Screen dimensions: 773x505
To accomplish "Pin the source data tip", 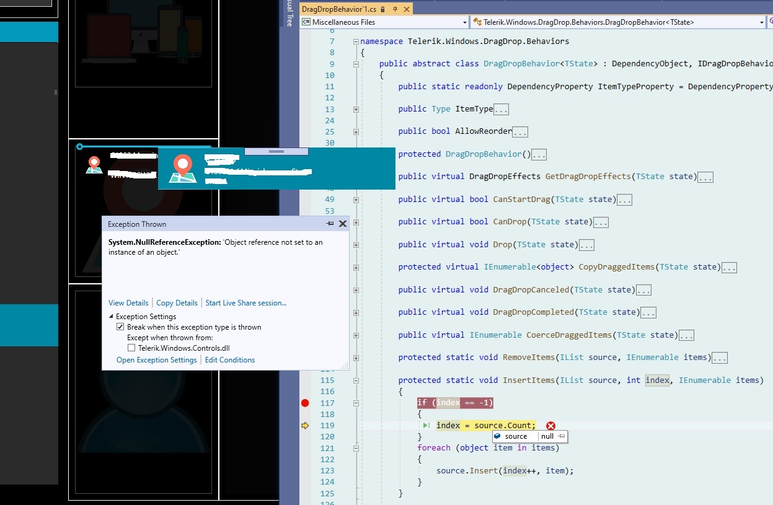I will coord(561,436).
